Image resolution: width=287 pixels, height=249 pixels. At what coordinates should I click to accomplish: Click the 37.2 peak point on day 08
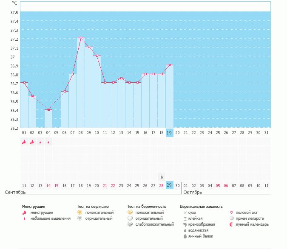81,38
